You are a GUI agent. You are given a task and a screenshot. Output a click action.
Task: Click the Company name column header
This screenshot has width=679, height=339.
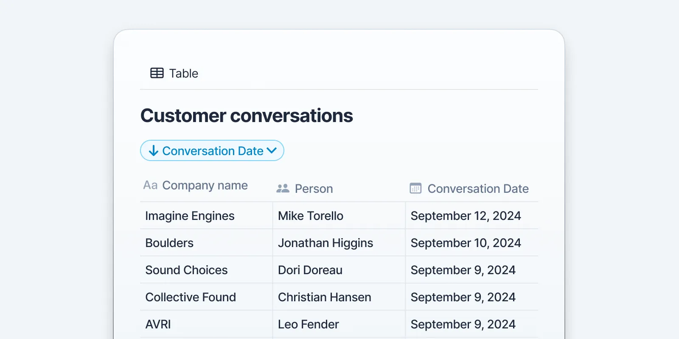[205, 186]
